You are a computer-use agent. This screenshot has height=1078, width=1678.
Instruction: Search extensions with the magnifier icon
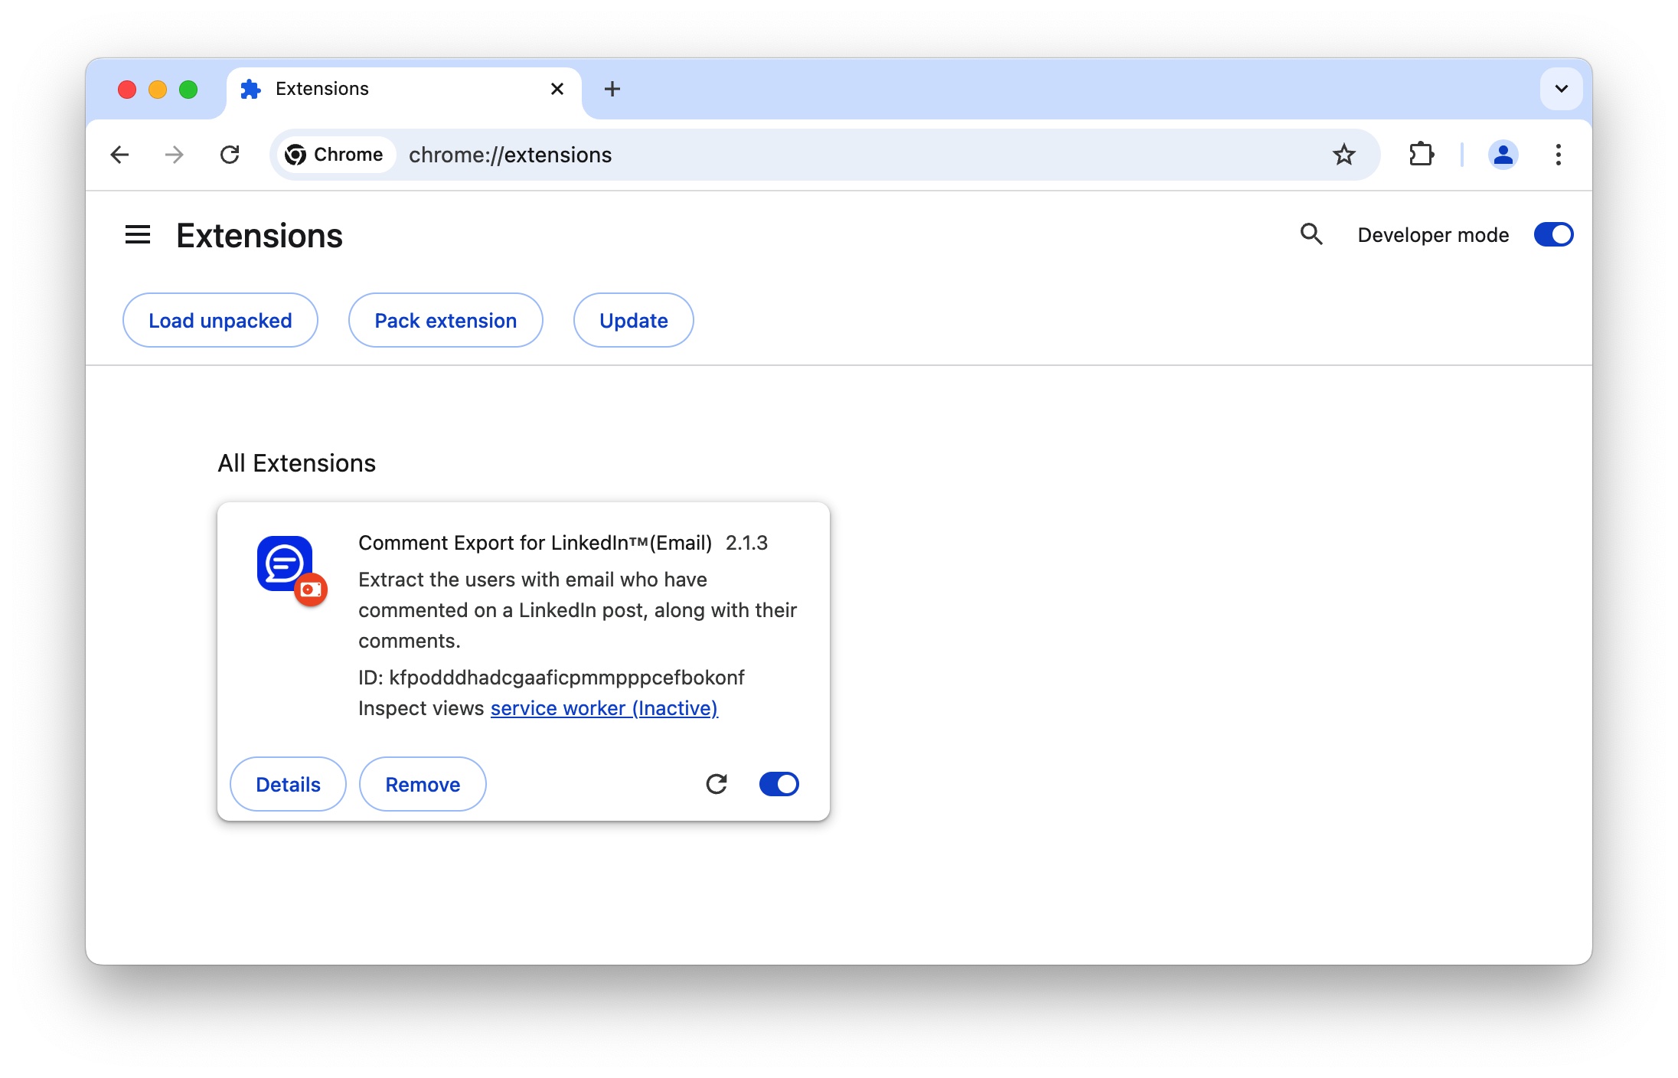(x=1311, y=234)
